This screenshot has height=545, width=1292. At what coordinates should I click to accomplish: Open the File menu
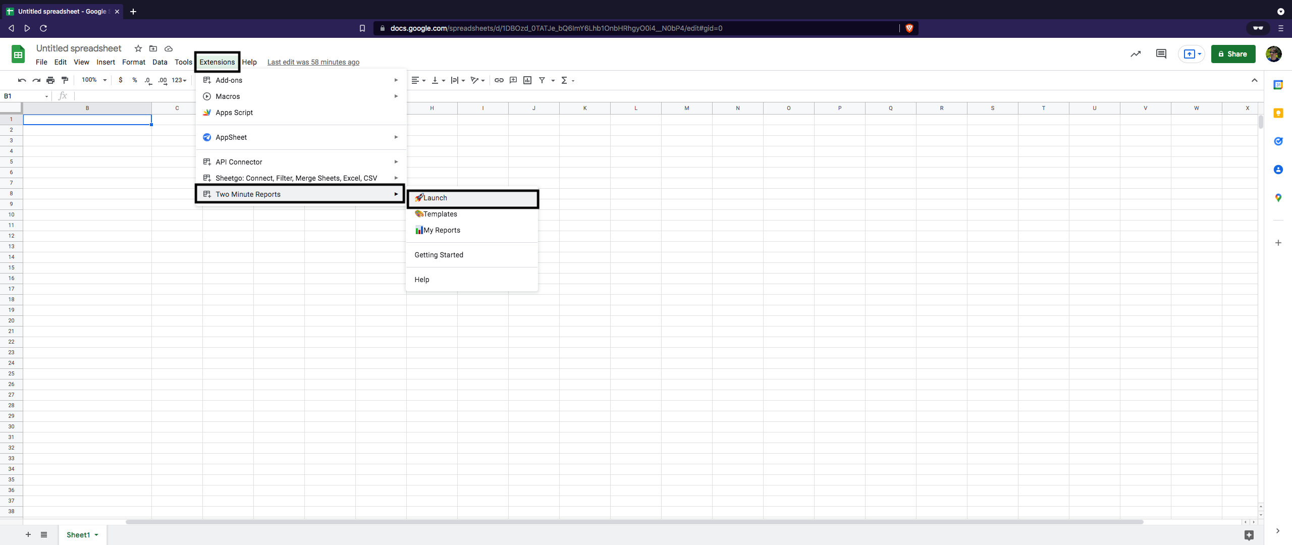(41, 62)
